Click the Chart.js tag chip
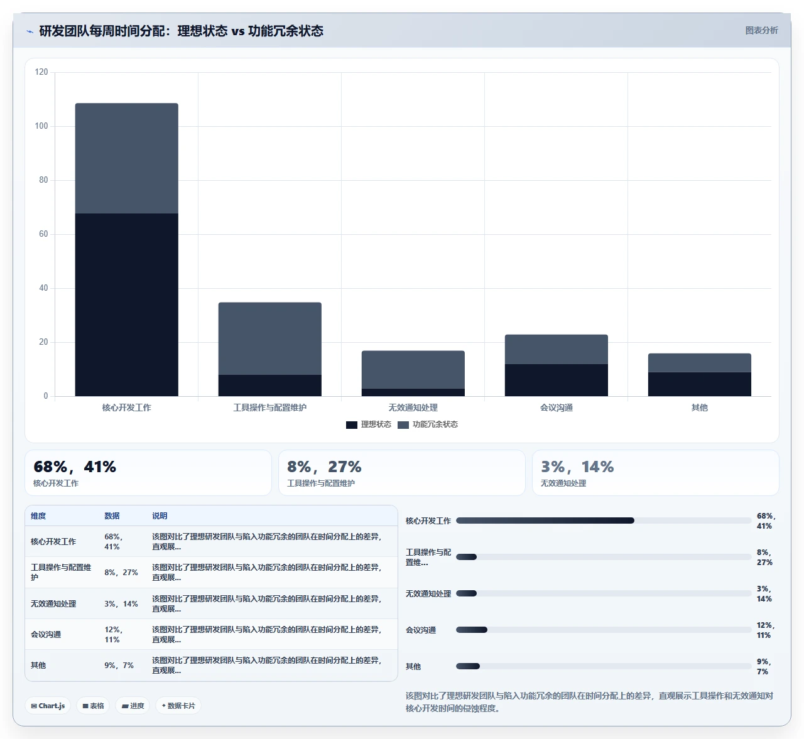This screenshot has width=804, height=739. tap(48, 706)
